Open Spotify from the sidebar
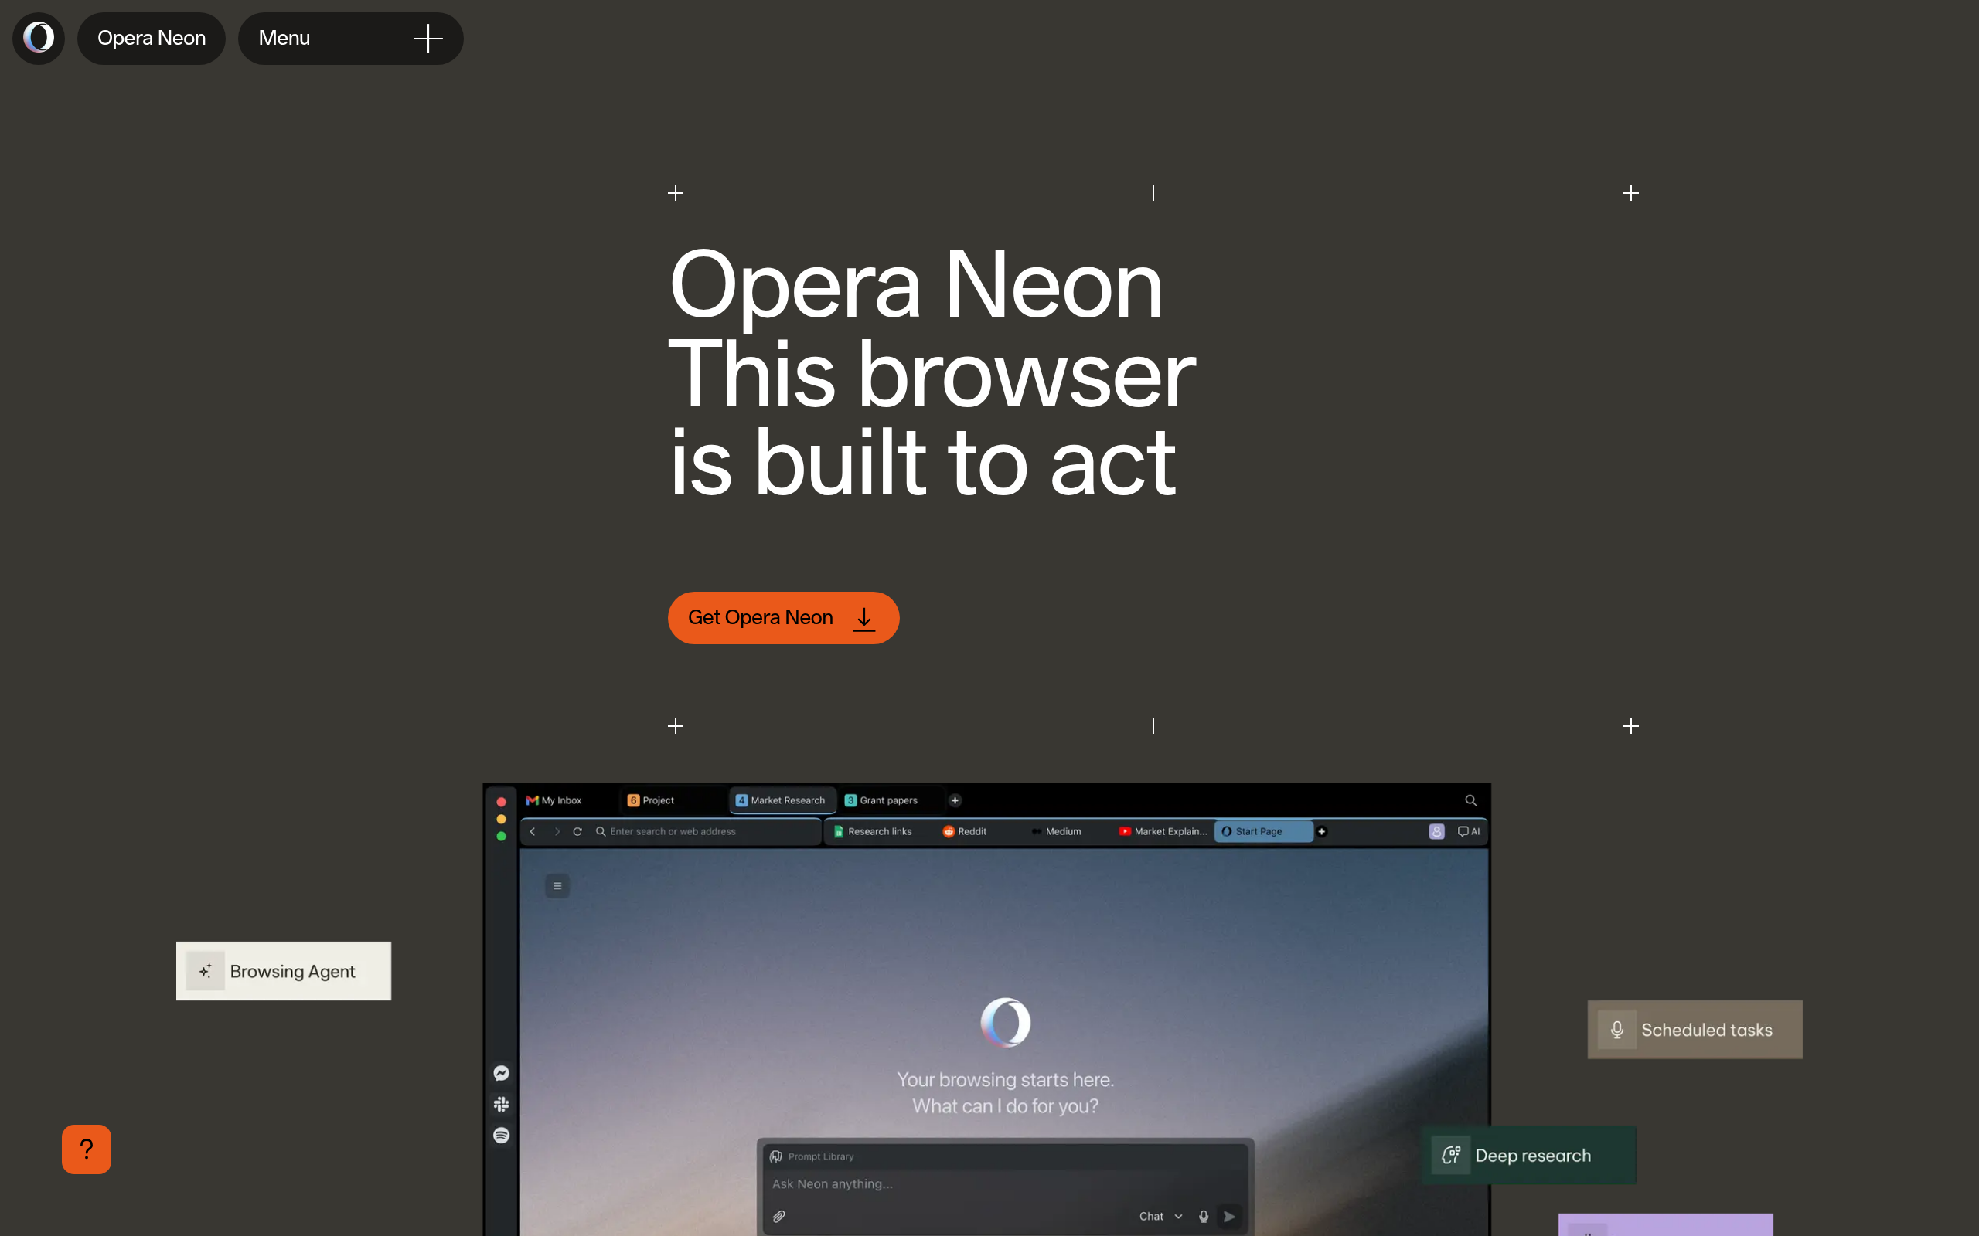The height and width of the screenshot is (1236, 1979). pyautogui.click(x=501, y=1136)
